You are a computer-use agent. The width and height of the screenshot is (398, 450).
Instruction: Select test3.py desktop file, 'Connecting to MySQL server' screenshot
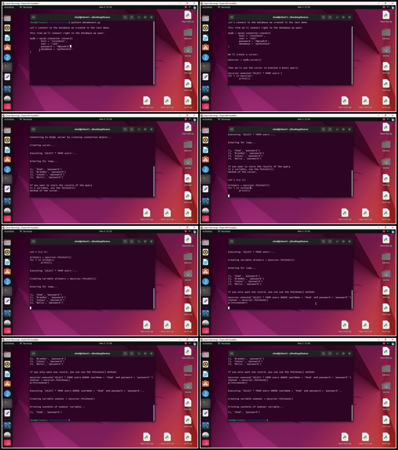click(188, 214)
